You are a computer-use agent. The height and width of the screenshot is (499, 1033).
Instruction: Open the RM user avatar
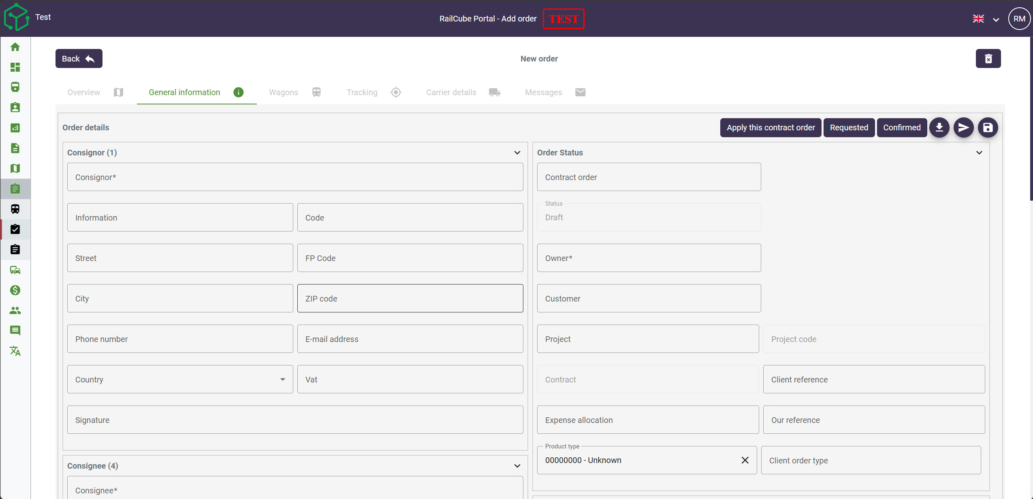click(1019, 19)
